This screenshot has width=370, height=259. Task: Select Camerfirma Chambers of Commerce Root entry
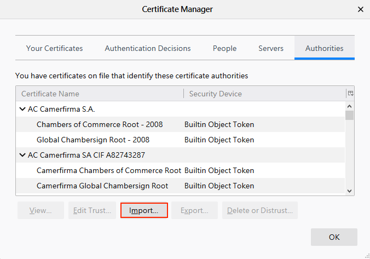pos(108,170)
